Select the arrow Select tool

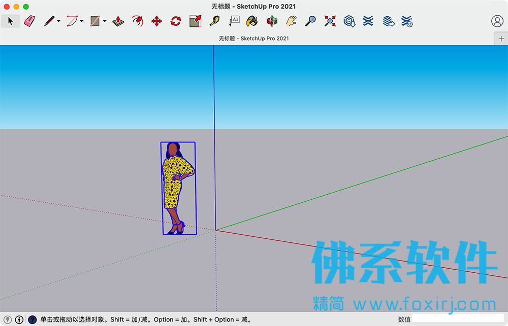[10, 21]
